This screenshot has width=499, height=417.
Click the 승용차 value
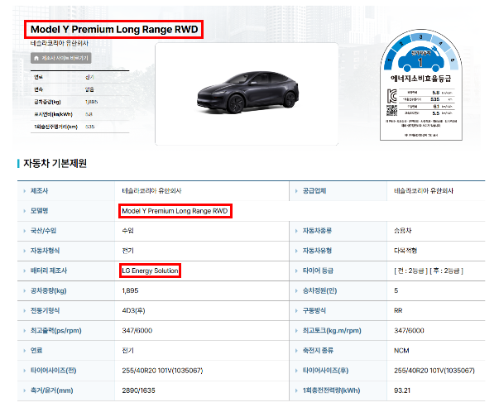point(403,231)
